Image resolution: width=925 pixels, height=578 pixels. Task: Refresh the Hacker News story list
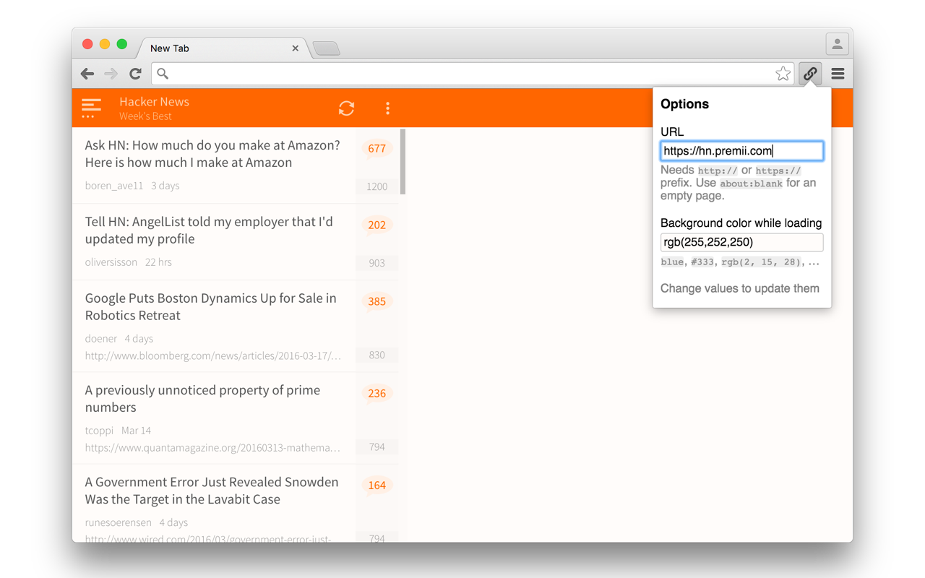click(346, 108)
